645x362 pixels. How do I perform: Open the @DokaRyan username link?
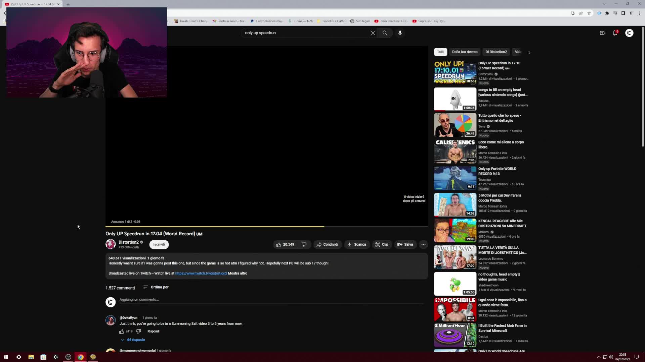[128, 318]
